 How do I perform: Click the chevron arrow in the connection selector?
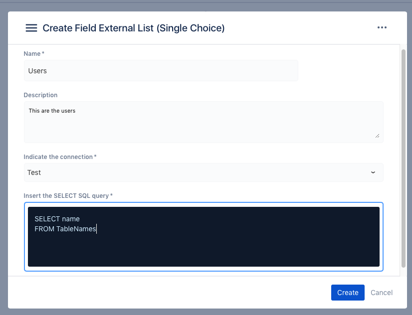[373, 172]
